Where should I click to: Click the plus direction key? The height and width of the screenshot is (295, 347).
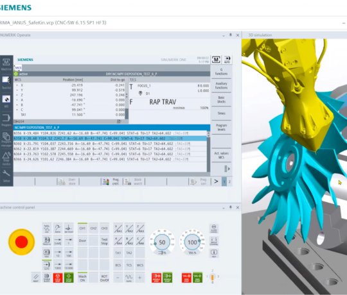pyautogui.click(x=140, y=278)
